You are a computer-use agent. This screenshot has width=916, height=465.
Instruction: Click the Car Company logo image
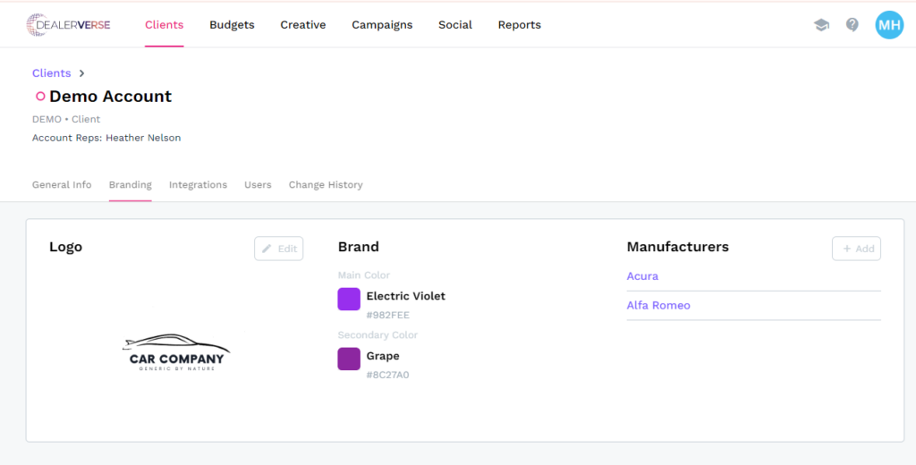pyautogui.click(x=177, y=352)
